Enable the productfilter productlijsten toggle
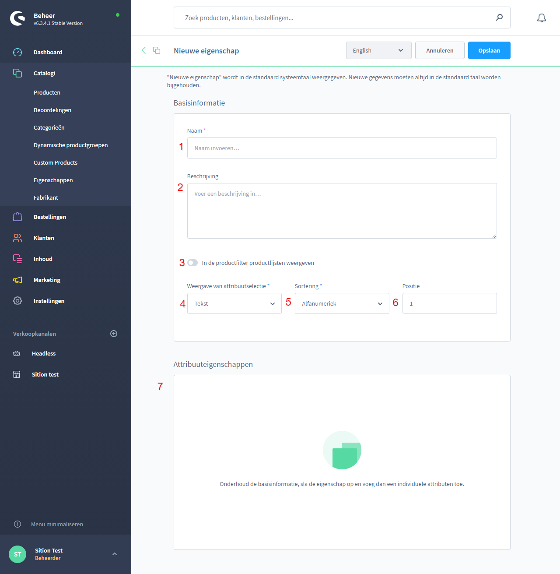 (x=192, y=263)
